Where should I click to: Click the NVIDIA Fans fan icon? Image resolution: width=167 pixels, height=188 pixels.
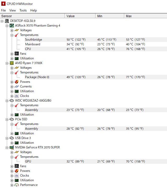[17, 166]
